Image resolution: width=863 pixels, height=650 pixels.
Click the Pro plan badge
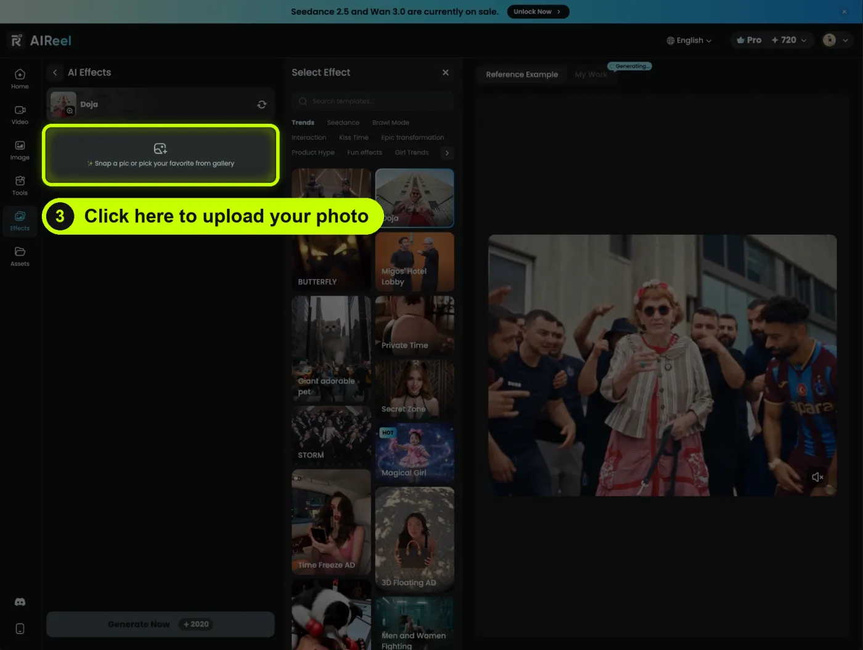coord(749,40)
